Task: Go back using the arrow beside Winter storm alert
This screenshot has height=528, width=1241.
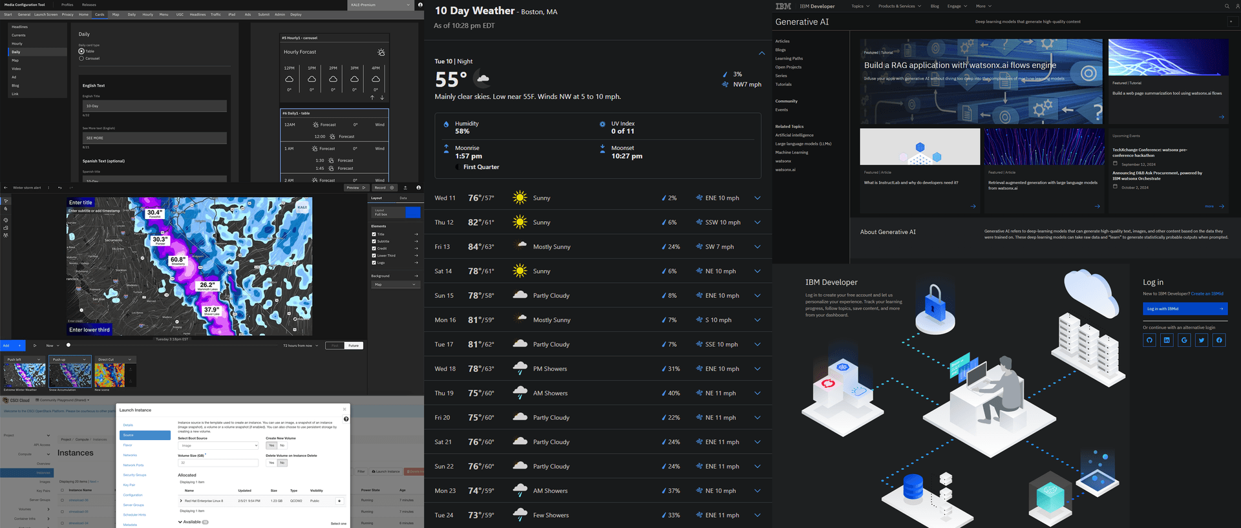Action: coord(6,187)
